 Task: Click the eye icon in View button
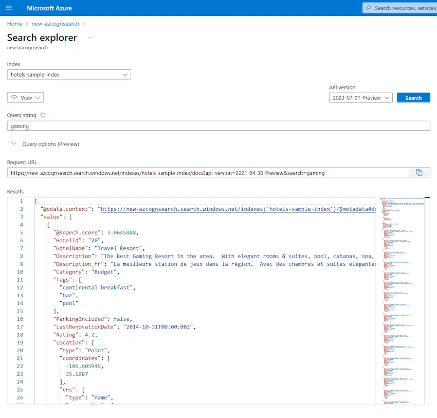[x=14, y=98]
